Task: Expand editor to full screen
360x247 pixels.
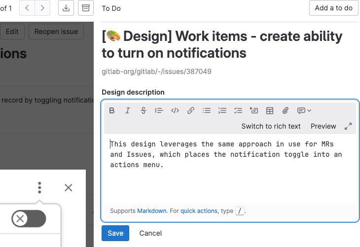Action: pyautogui.click(x=348, y=126)
